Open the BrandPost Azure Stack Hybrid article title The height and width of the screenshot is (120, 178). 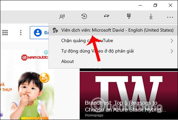click(x=125, y=106)
